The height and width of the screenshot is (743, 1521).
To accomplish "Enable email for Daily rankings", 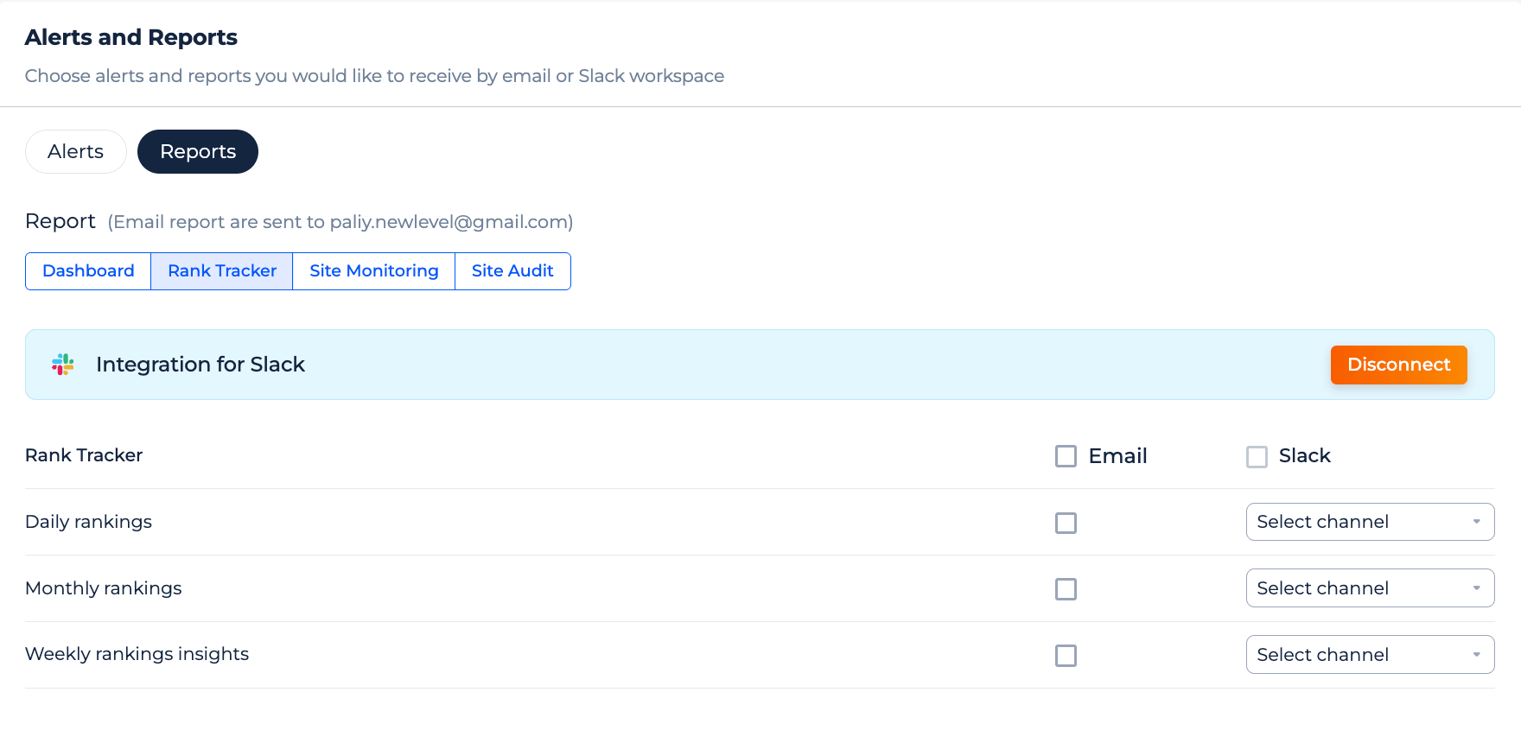I will click(1066, 523).
